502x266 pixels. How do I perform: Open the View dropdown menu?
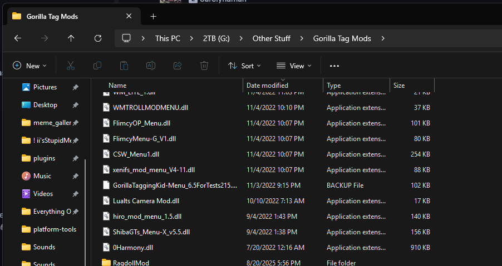(294, 66)
